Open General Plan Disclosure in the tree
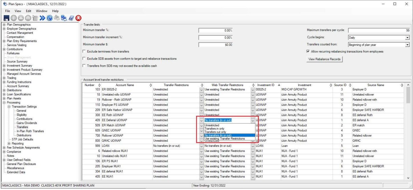The image size is (413, 190). tap(21, 164)
